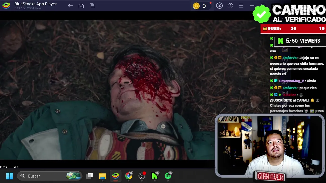Image resolution: width=326 pixels, height=183 pixels.
Task: Open Task View from the taskbar
Action: [x=90, y=176]
